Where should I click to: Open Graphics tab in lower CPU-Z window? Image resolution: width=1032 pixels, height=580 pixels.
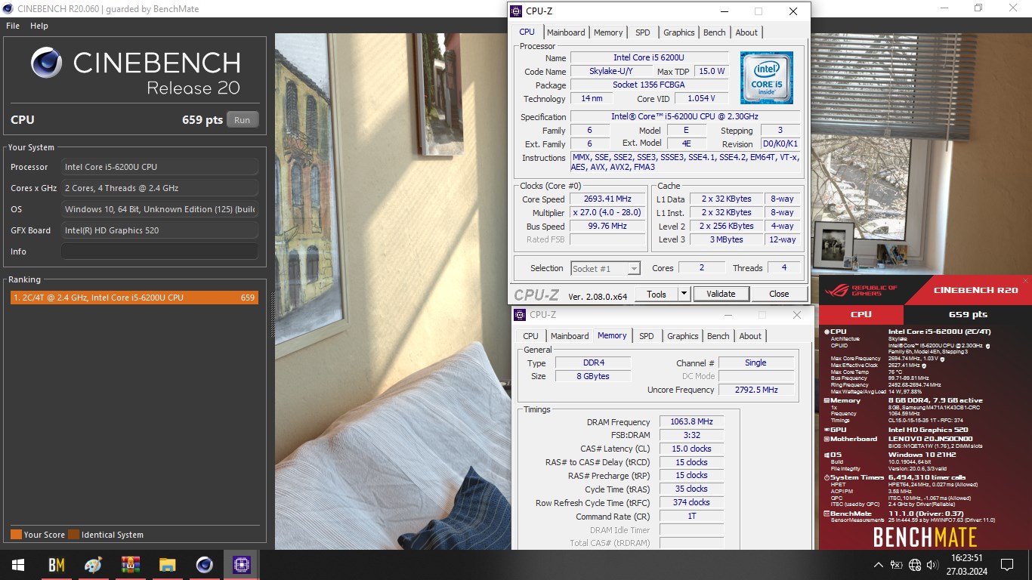683,336
